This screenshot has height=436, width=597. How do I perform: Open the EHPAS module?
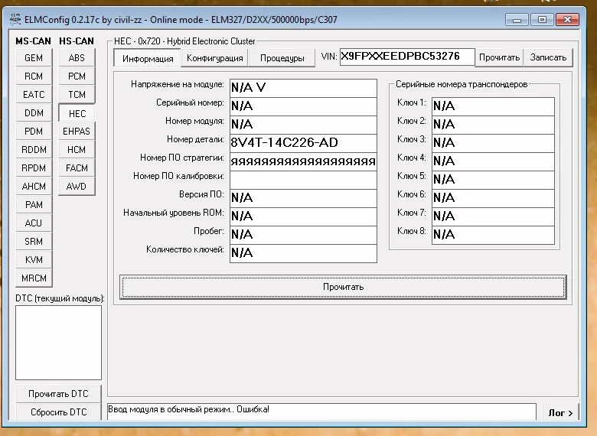click(x=77, y=132)
